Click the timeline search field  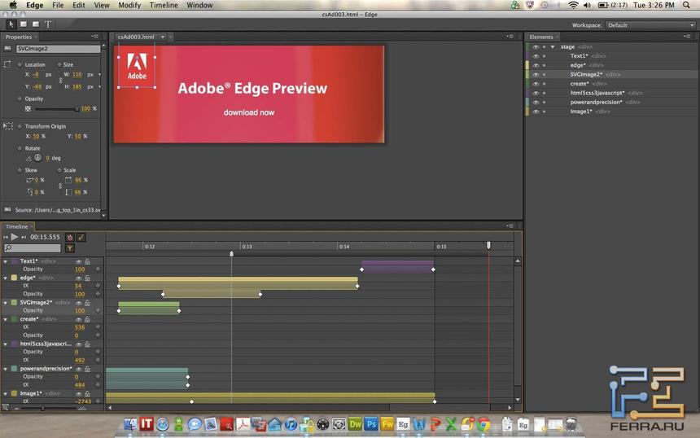32,247
